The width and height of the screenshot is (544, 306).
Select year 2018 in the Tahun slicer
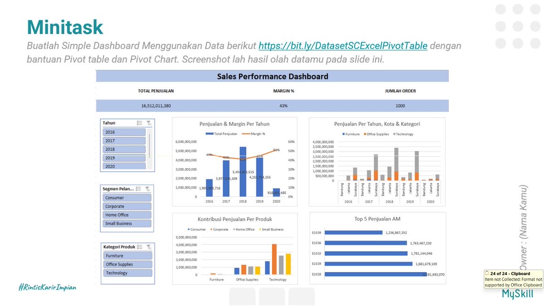pos(124,149)
